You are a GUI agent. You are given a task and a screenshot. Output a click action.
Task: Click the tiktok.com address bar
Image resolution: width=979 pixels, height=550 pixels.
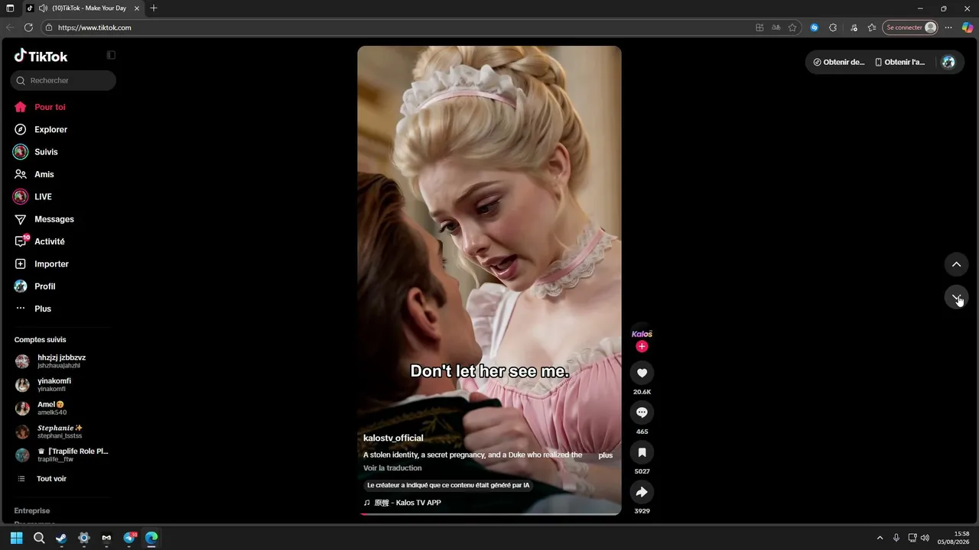[398, 27]
